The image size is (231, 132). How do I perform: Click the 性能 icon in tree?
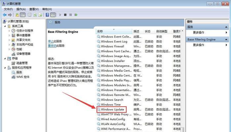14,49
